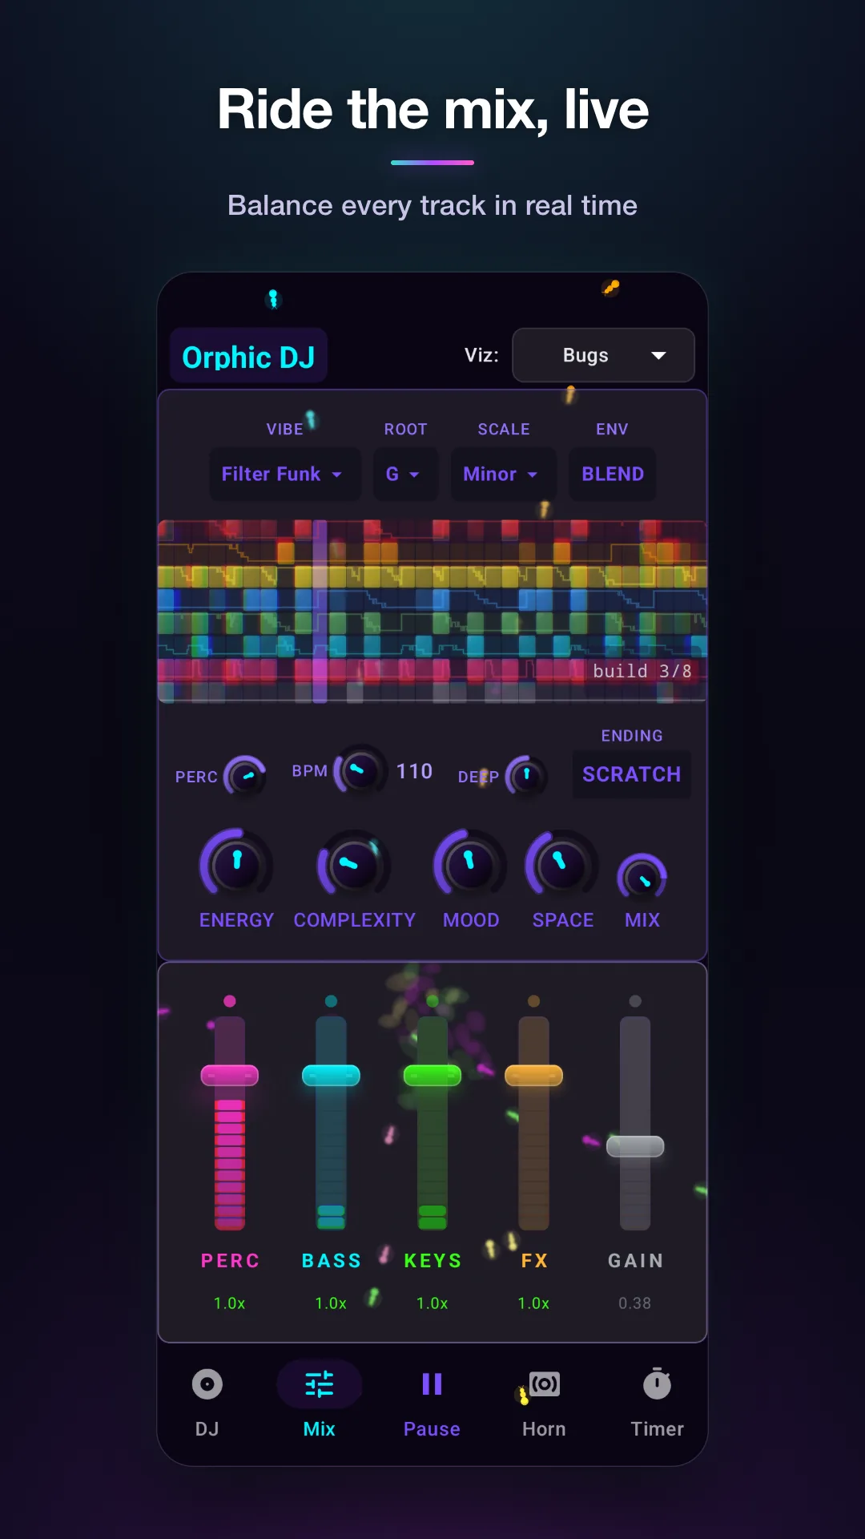Toggle the teal dot above BASS fader
This screenshot has height=1539, width=865.
point(331,1001)
